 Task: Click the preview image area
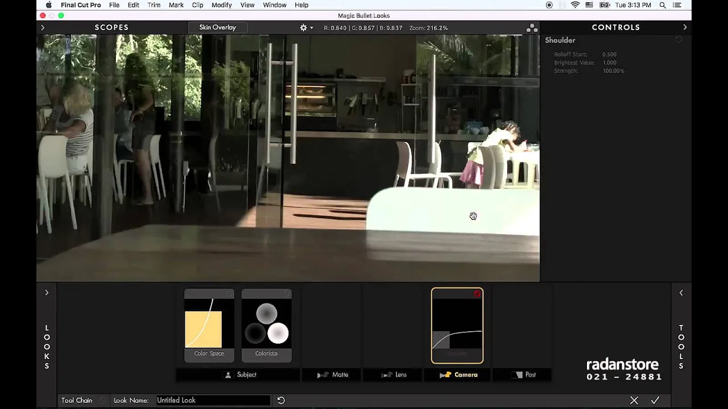288,158
